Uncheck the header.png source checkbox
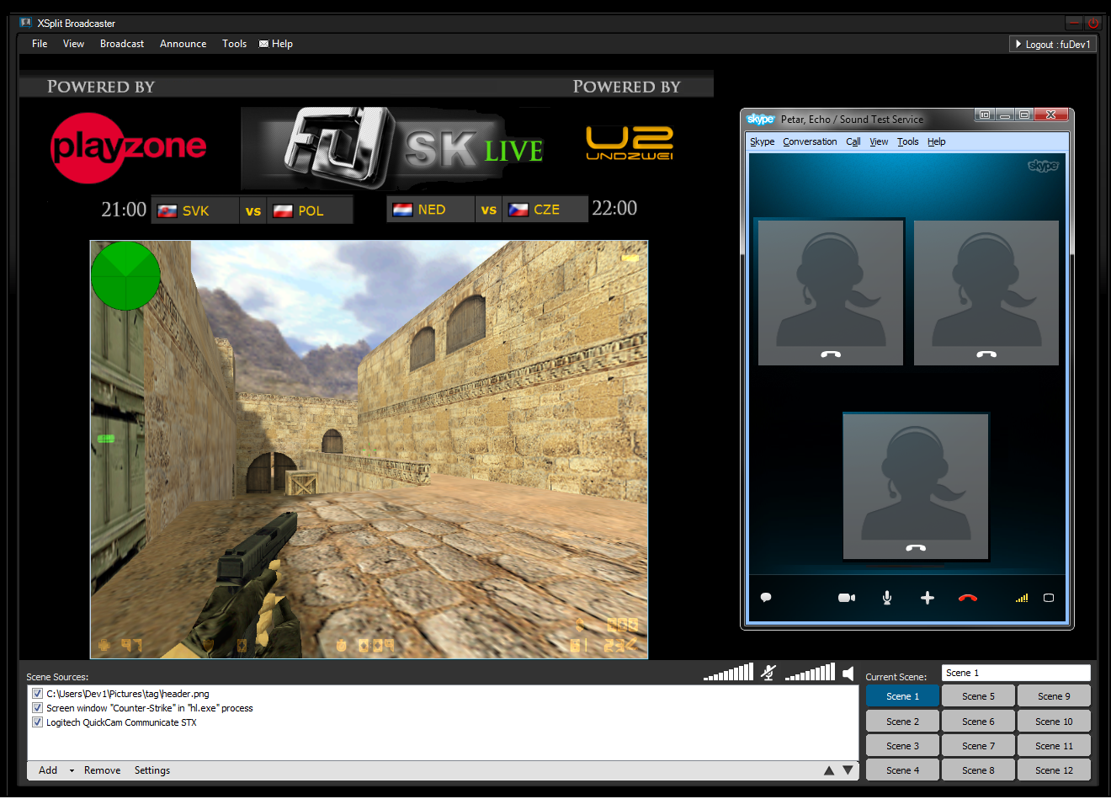The width and height of the screenshot is (1111, 799). point(37,694)
